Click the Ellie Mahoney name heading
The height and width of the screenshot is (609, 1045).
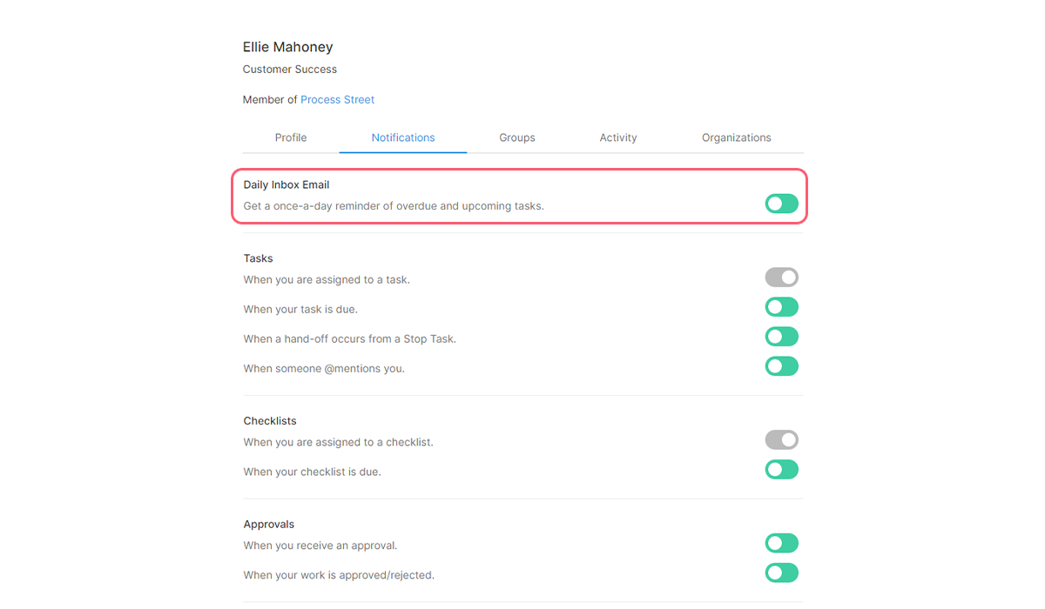288,47
